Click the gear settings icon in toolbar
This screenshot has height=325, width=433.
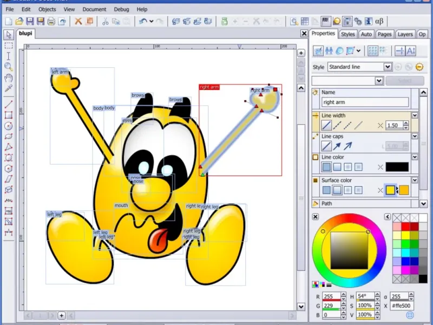point(358,21)
